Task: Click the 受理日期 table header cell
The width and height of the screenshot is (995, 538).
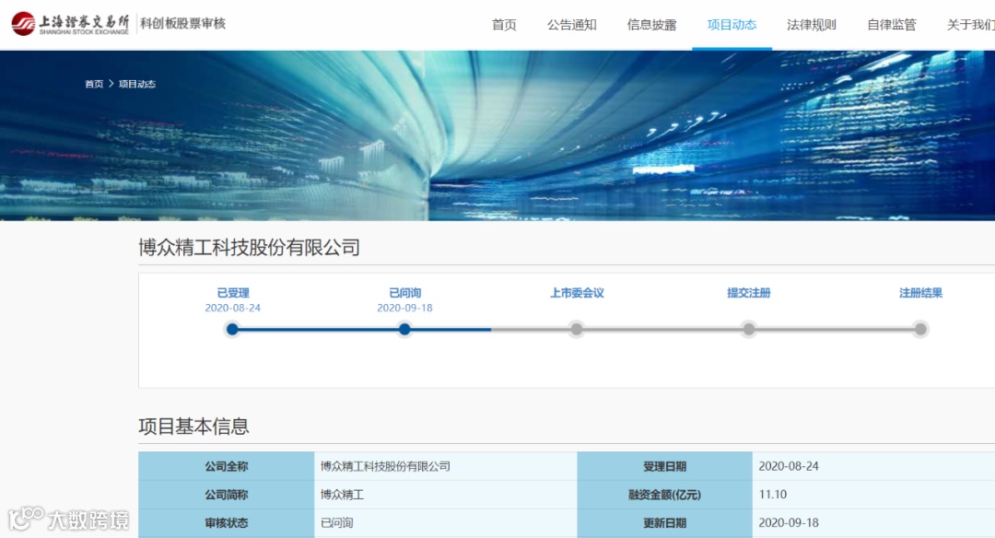Action: pyautogui.click(x=665, y=466)
